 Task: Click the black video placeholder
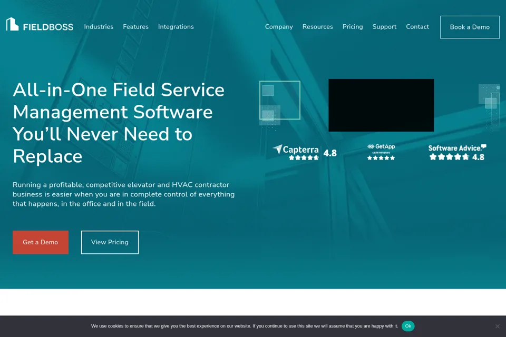pos(381,105)
